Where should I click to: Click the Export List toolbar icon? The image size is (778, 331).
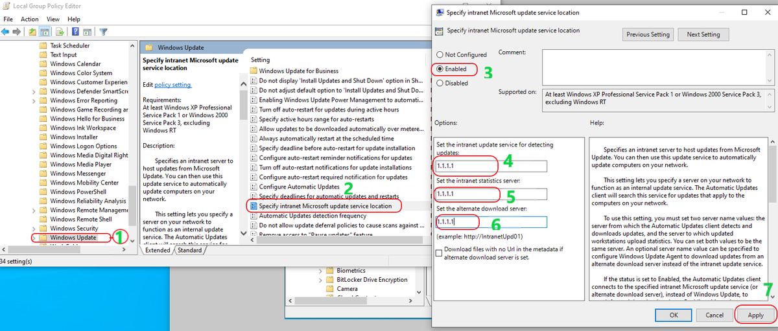click(x=60, y=31)
